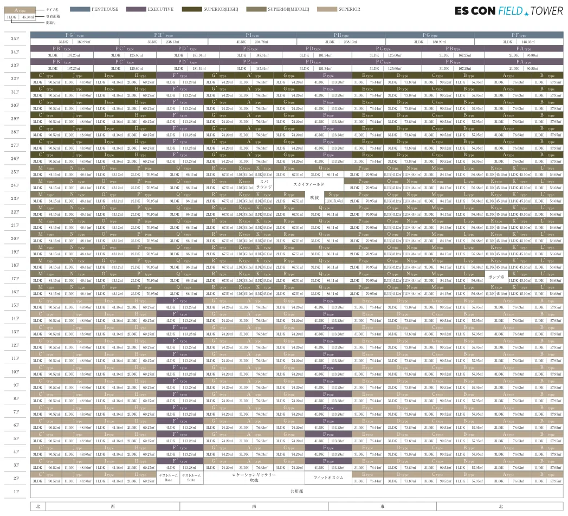Click the 南 direction label at the bottom
This screenshot has width=568, height=516.
tap(254, 507)
